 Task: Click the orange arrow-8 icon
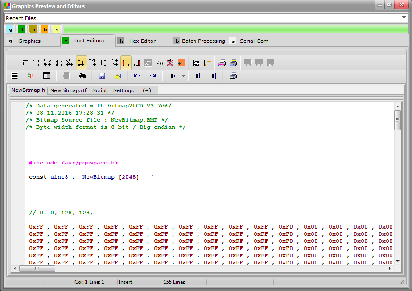(181, 63)
